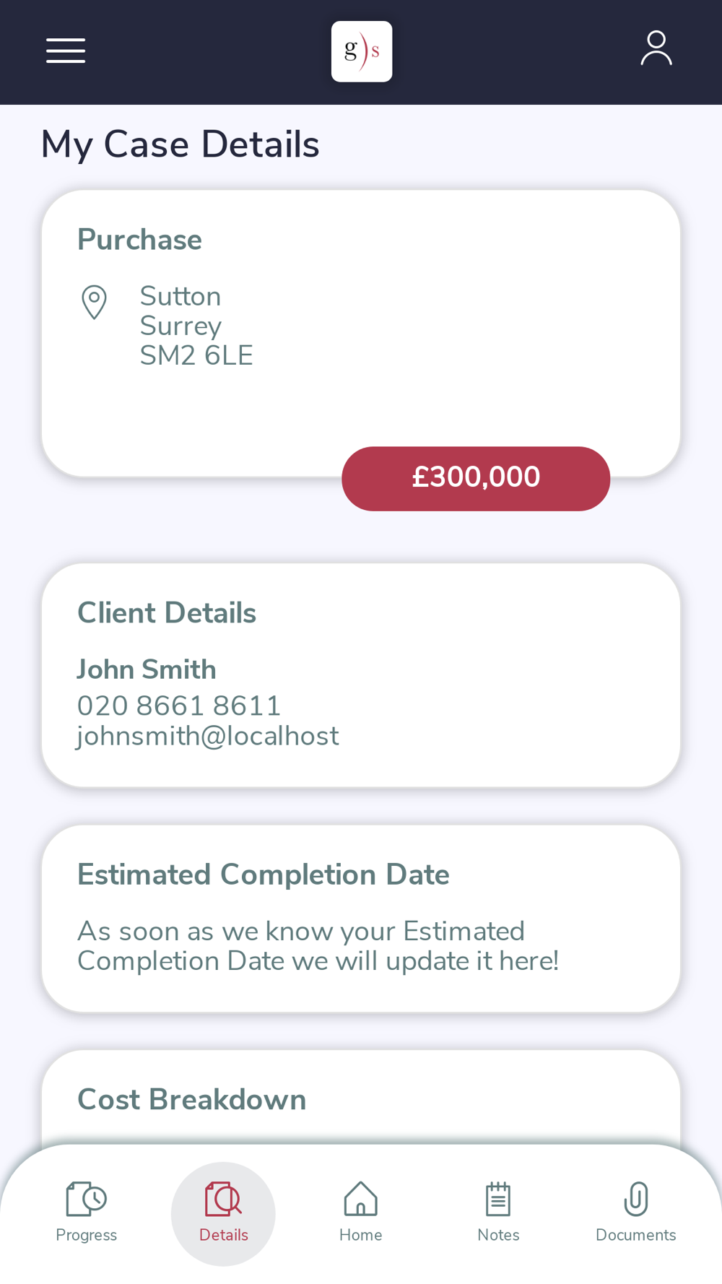Select the Purchase card heading
The height and width of the screenshot is (1284, 722).
(139, 240)
